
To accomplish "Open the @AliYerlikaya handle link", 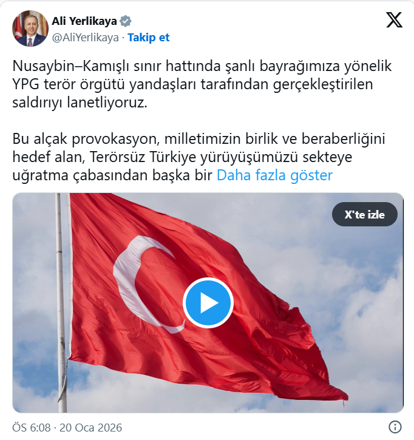I will pos(86,37).
